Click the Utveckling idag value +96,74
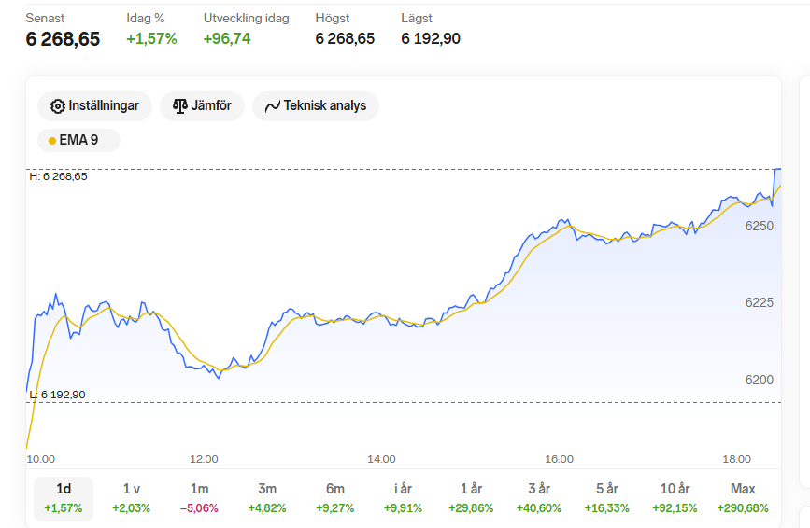The height and width of the screenshot is (528, 810). (x=227, y=38)
